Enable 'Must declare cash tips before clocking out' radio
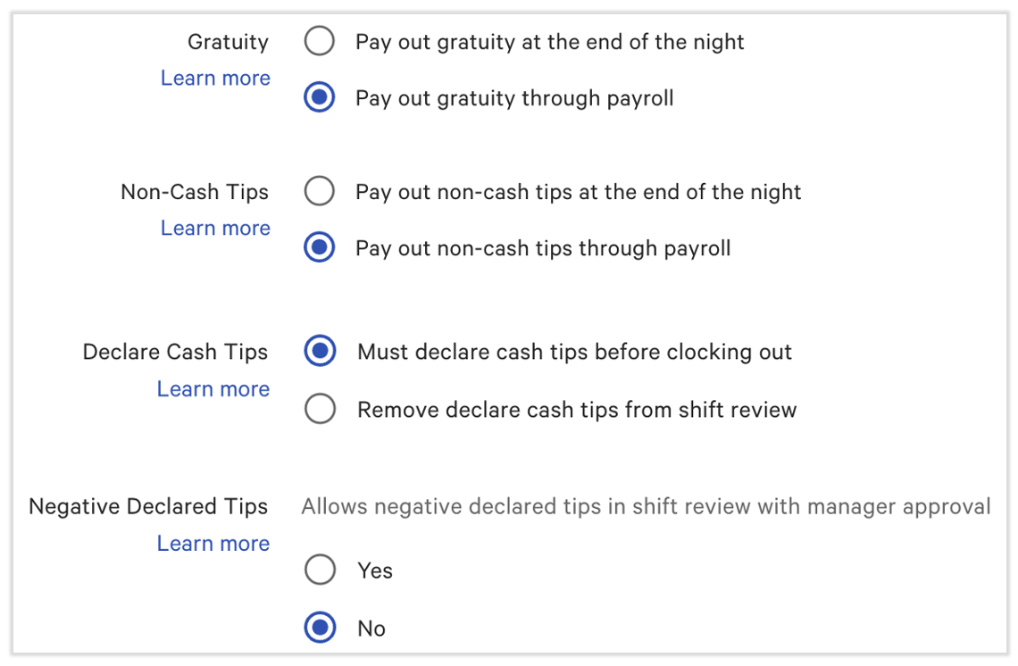Image resolution: width=1018 pixels, height=666 pixels. click(320, 352)
